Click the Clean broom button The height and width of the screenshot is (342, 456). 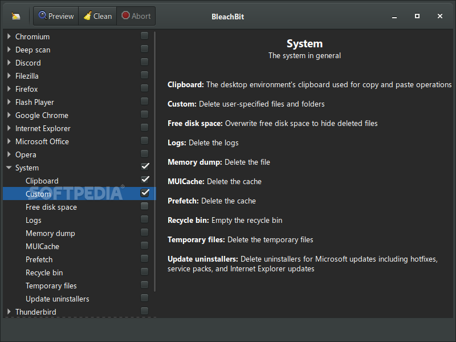pos(97,16)
